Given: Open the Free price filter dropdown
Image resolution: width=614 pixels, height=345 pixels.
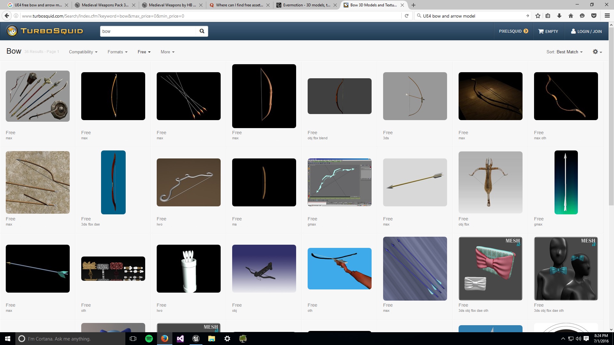Looking at the screenshot, I should pos(144,52).
